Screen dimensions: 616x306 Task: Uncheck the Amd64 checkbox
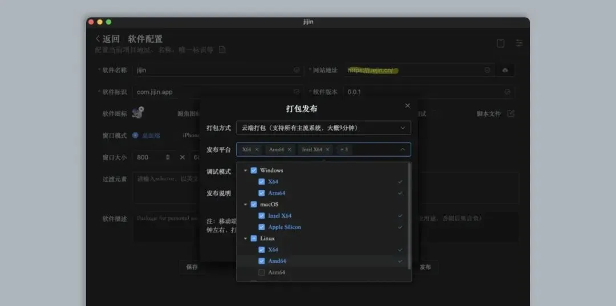tap(262, 261)
